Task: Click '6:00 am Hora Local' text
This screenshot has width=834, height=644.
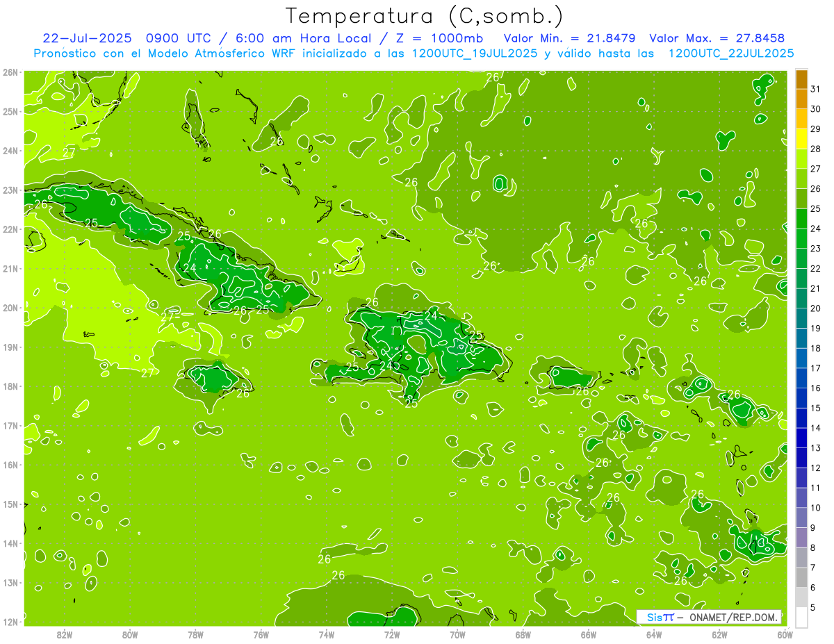Action: pos(303,38)
